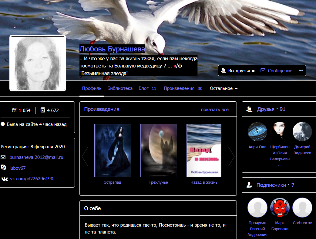Switch to the Библиотека tab
316x239 pixels.
(x=120, y=88)
